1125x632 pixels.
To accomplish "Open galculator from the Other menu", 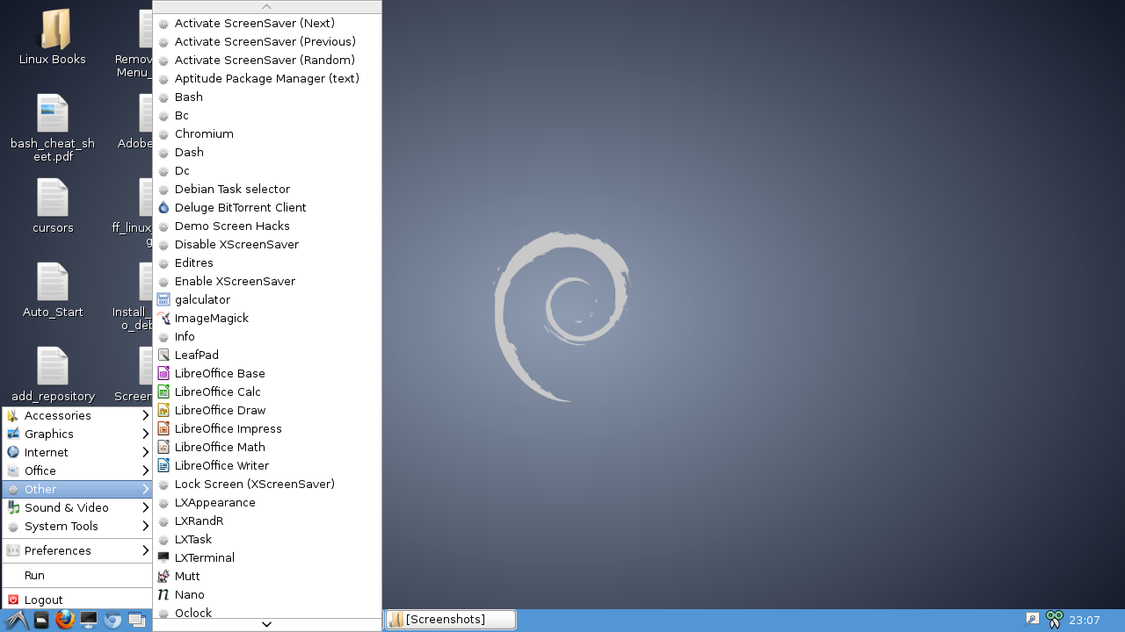I will point(267,300).
